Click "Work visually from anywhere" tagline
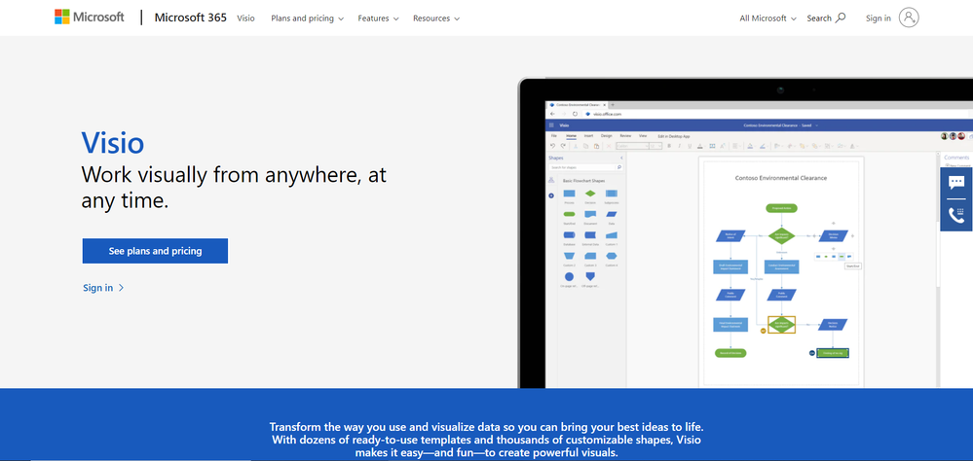973x461 pixels. click(x=234, y=187)
